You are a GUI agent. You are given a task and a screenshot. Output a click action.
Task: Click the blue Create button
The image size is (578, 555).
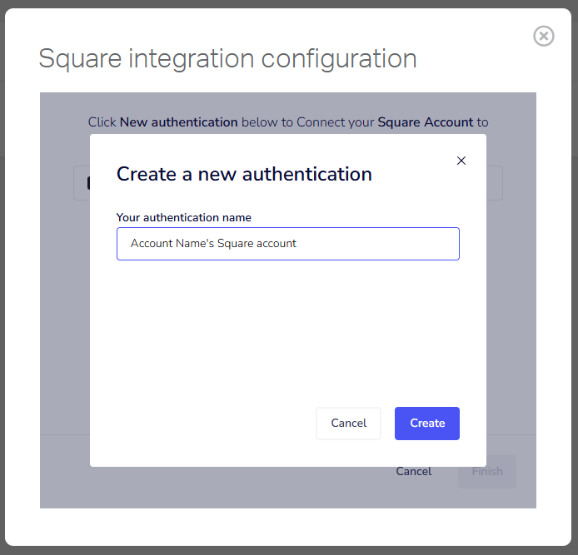pos(427,424)
